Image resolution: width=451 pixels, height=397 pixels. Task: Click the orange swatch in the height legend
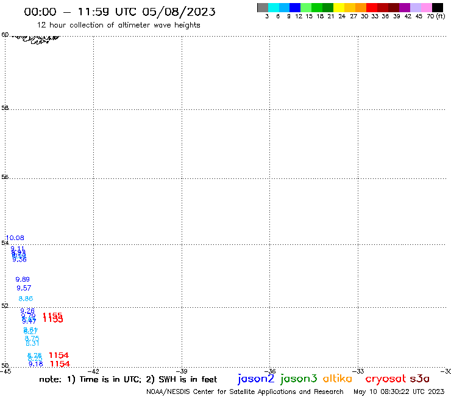click(x=361, y=7)
